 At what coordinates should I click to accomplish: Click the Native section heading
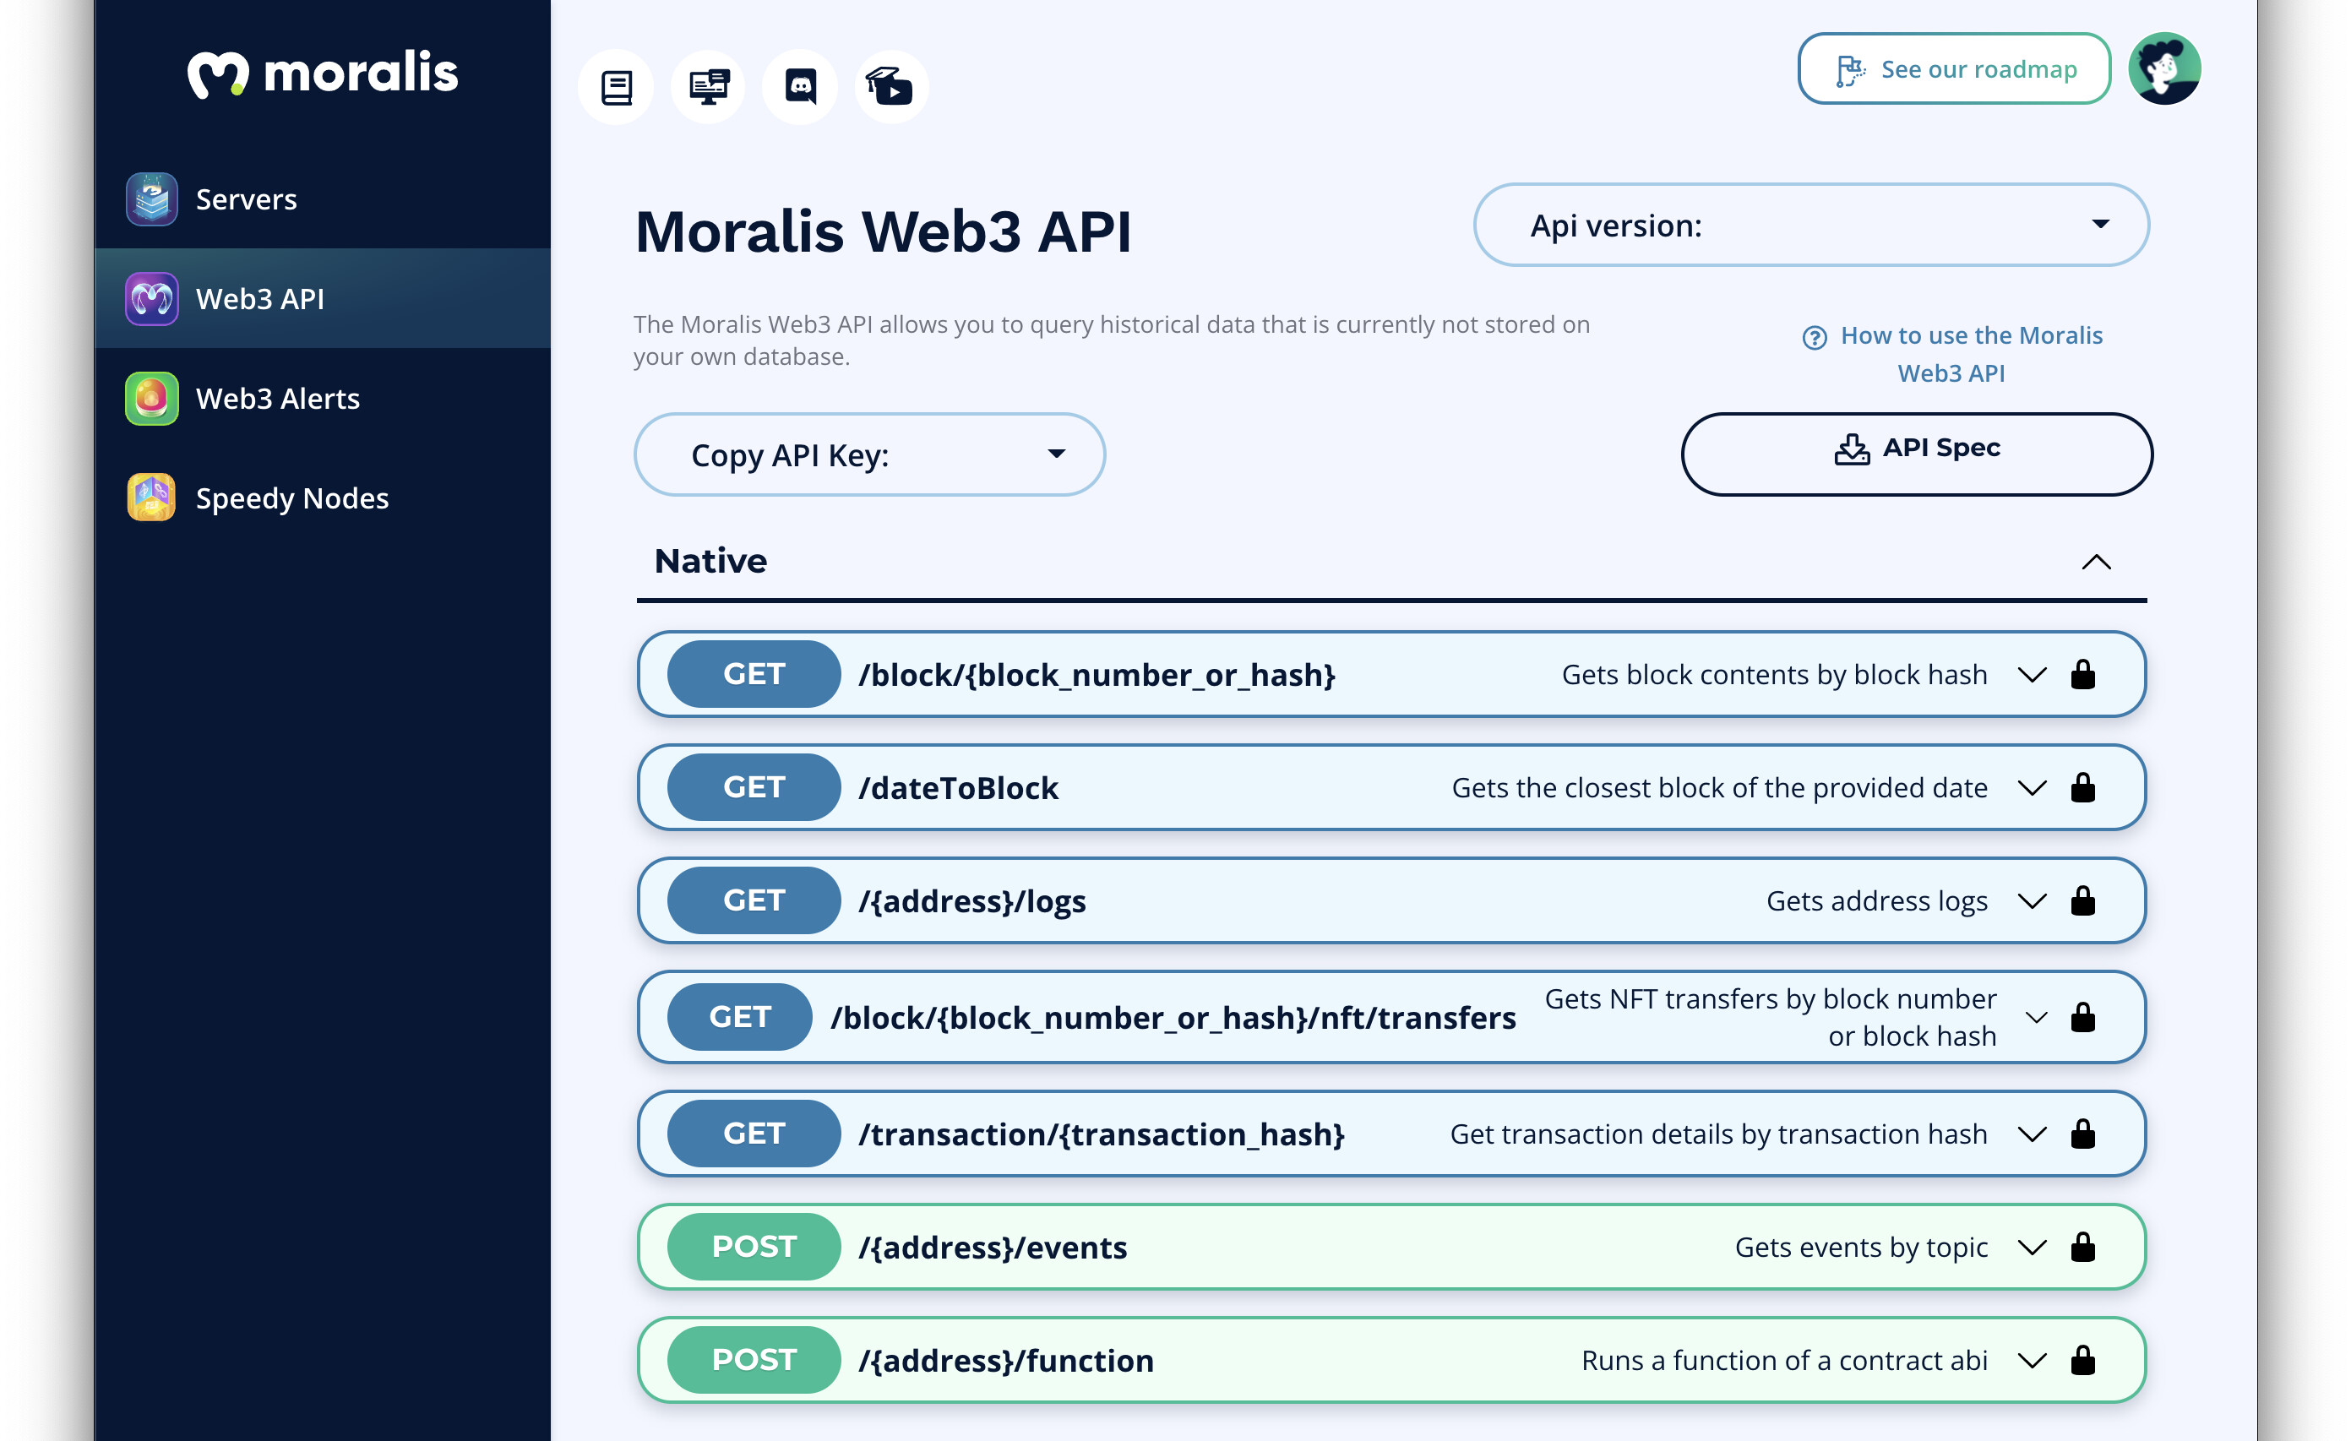[x=710, y=561]
